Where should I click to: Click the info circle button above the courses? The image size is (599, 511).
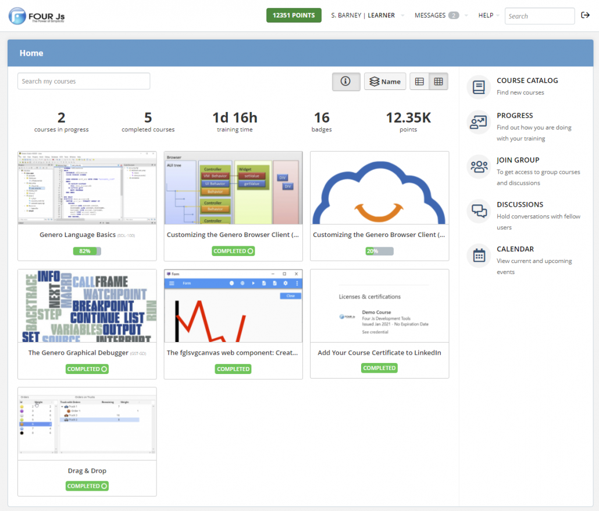pos(346,81)
